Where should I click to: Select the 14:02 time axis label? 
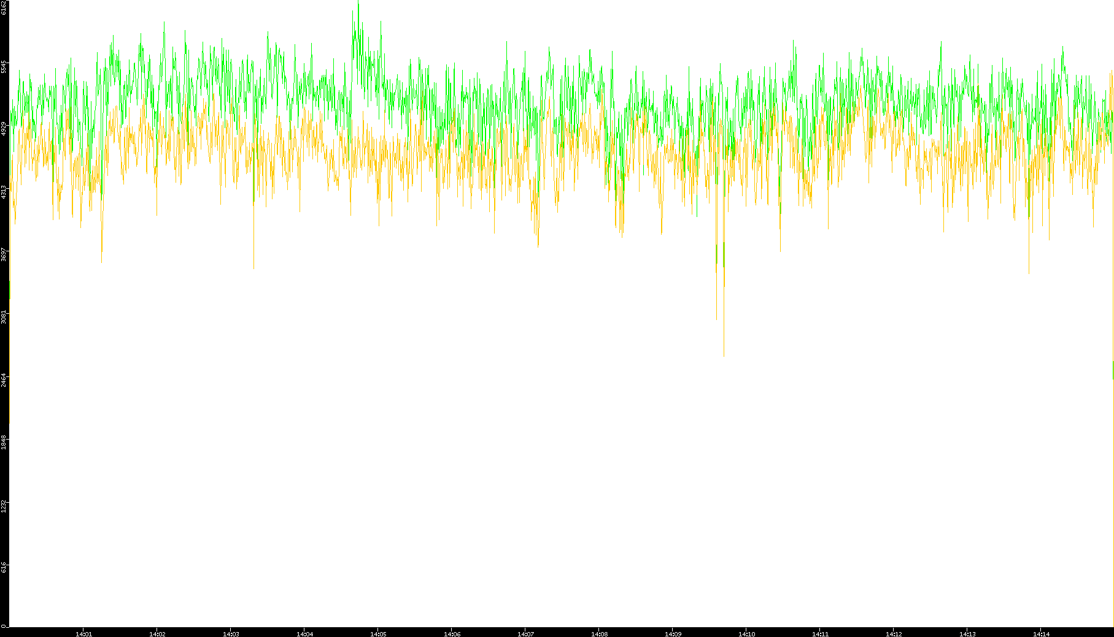(x=157, y=634)
